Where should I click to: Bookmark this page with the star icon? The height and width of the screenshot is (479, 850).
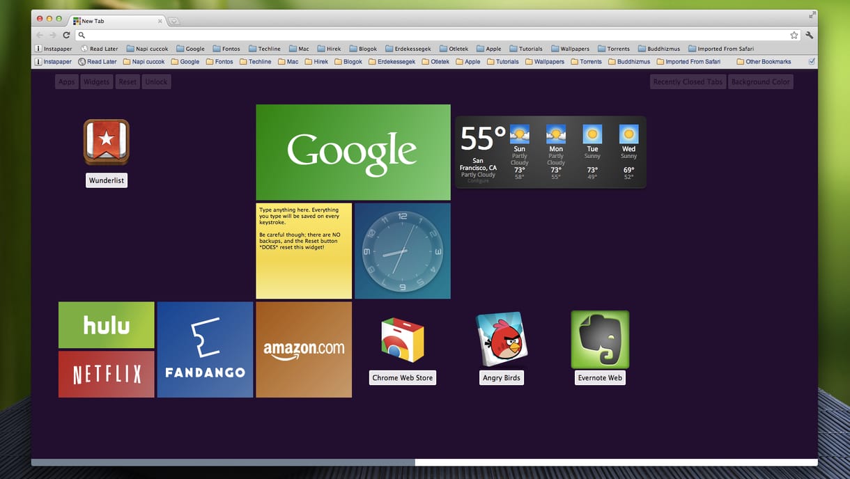tap(794, 35)
